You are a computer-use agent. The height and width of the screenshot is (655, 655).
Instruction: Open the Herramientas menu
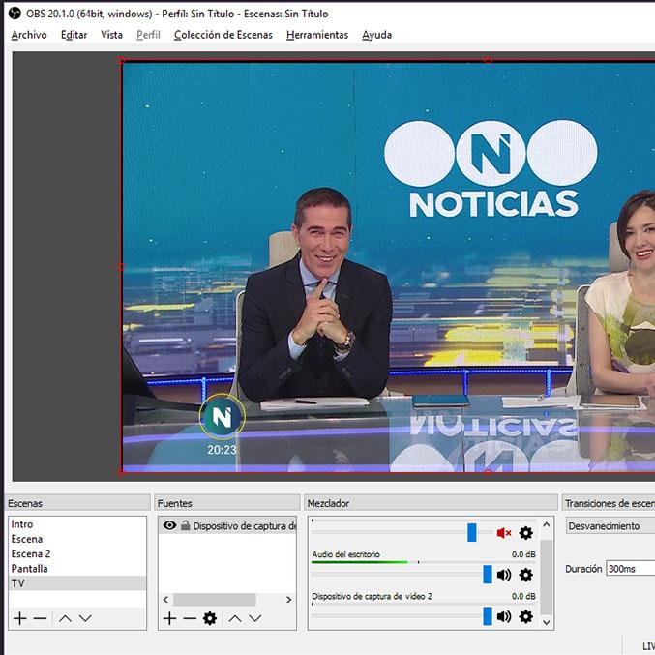tap(317, 35)
